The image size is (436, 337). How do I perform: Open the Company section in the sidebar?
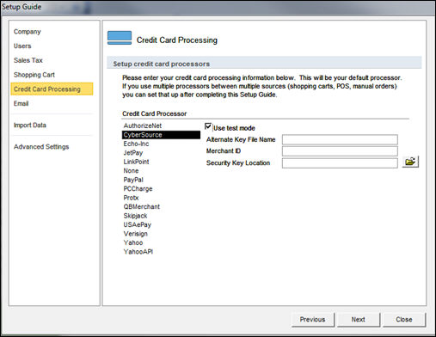coord(28,32)
